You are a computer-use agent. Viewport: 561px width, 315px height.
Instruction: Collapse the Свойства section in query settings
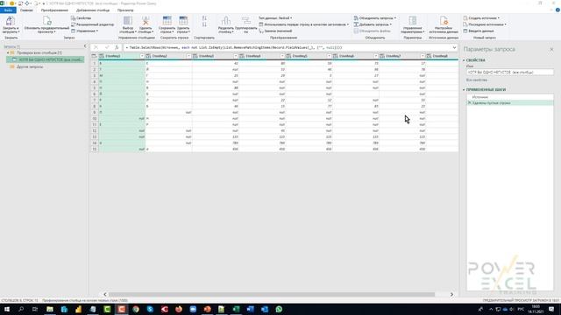(464, 60)
